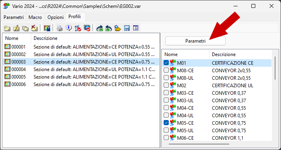Select profile row 000001
The width and height of the screenshot is (281, 150).
click(x=81, y=47)
